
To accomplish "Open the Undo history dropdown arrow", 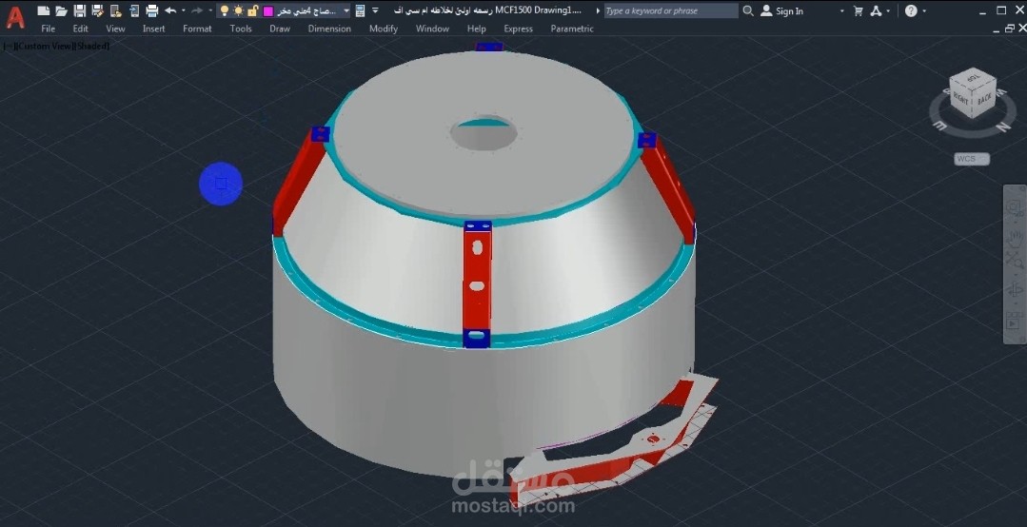I will 184,10.
